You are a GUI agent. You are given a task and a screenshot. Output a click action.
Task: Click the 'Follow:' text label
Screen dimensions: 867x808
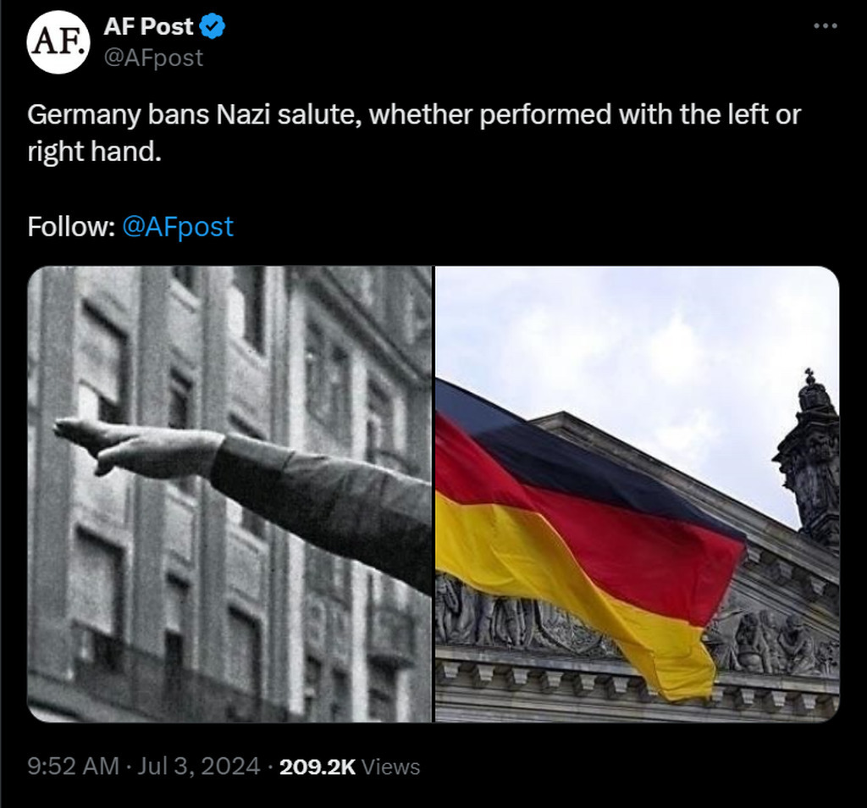71,227
